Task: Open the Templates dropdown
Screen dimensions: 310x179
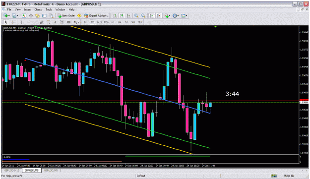Action: (184, 15)
